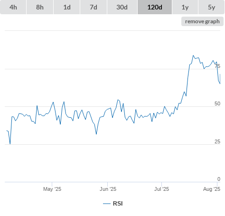Click the Aug '25 axis label
The width and height of the screenshot is (225, 216).
pyautogui.click(x=212, y=189)
